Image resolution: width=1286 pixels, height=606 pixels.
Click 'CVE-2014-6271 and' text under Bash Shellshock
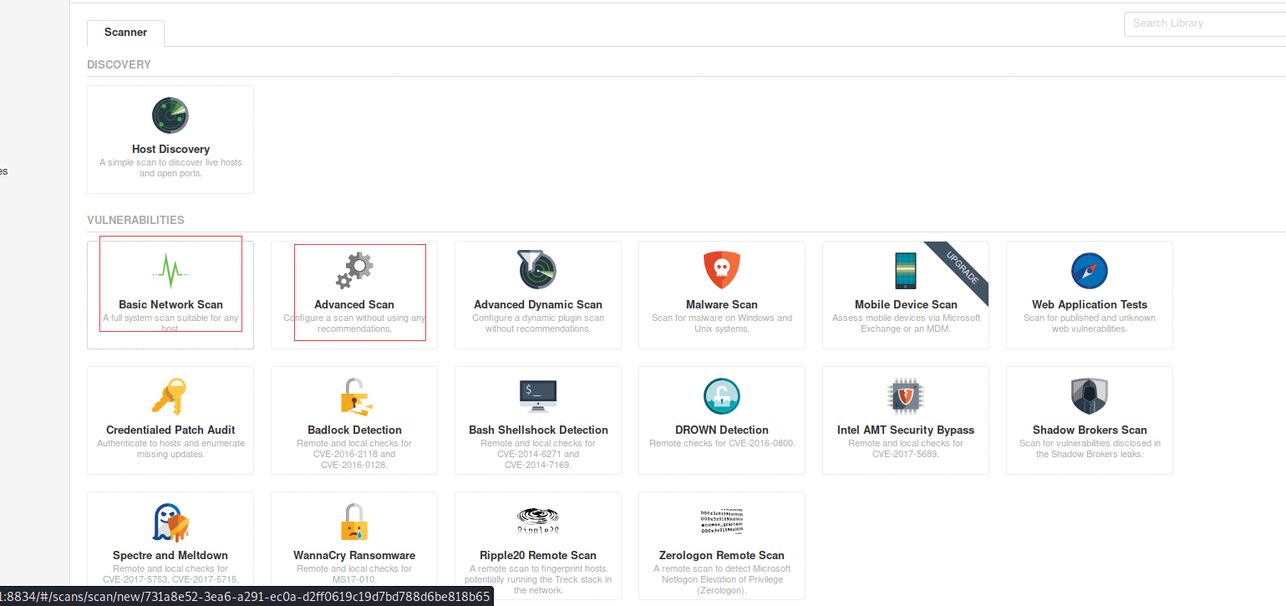click(x=538, y=454)
